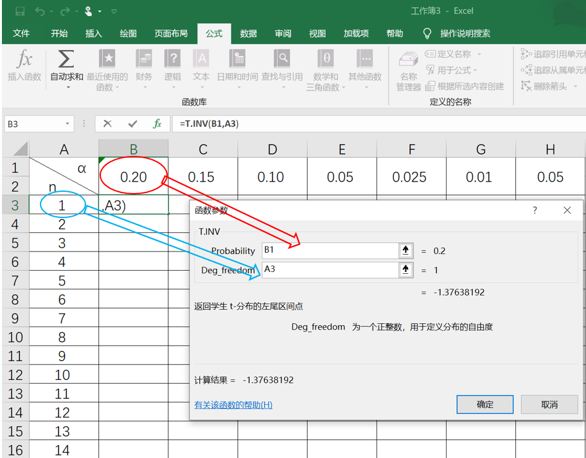Click cell containing 0.025

[411, 177]
